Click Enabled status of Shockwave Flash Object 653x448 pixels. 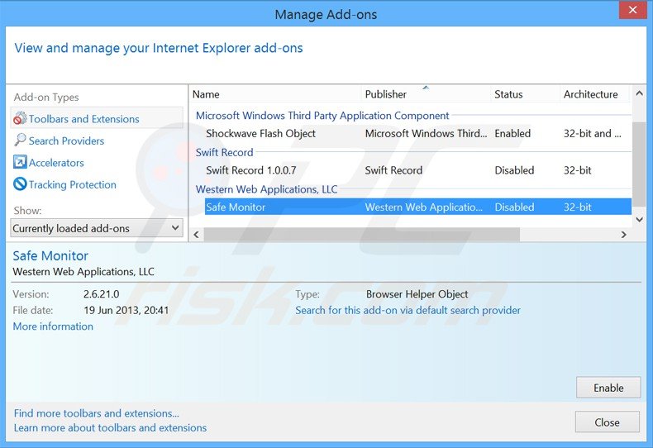pyautogui.click(x=512, y=134)
